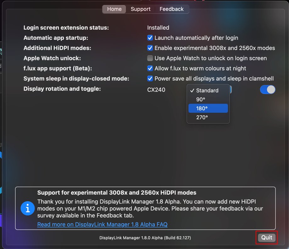The width and height of the screenshot is (289, 249).
Task: Click the Quit button
Action: point(266,238)
